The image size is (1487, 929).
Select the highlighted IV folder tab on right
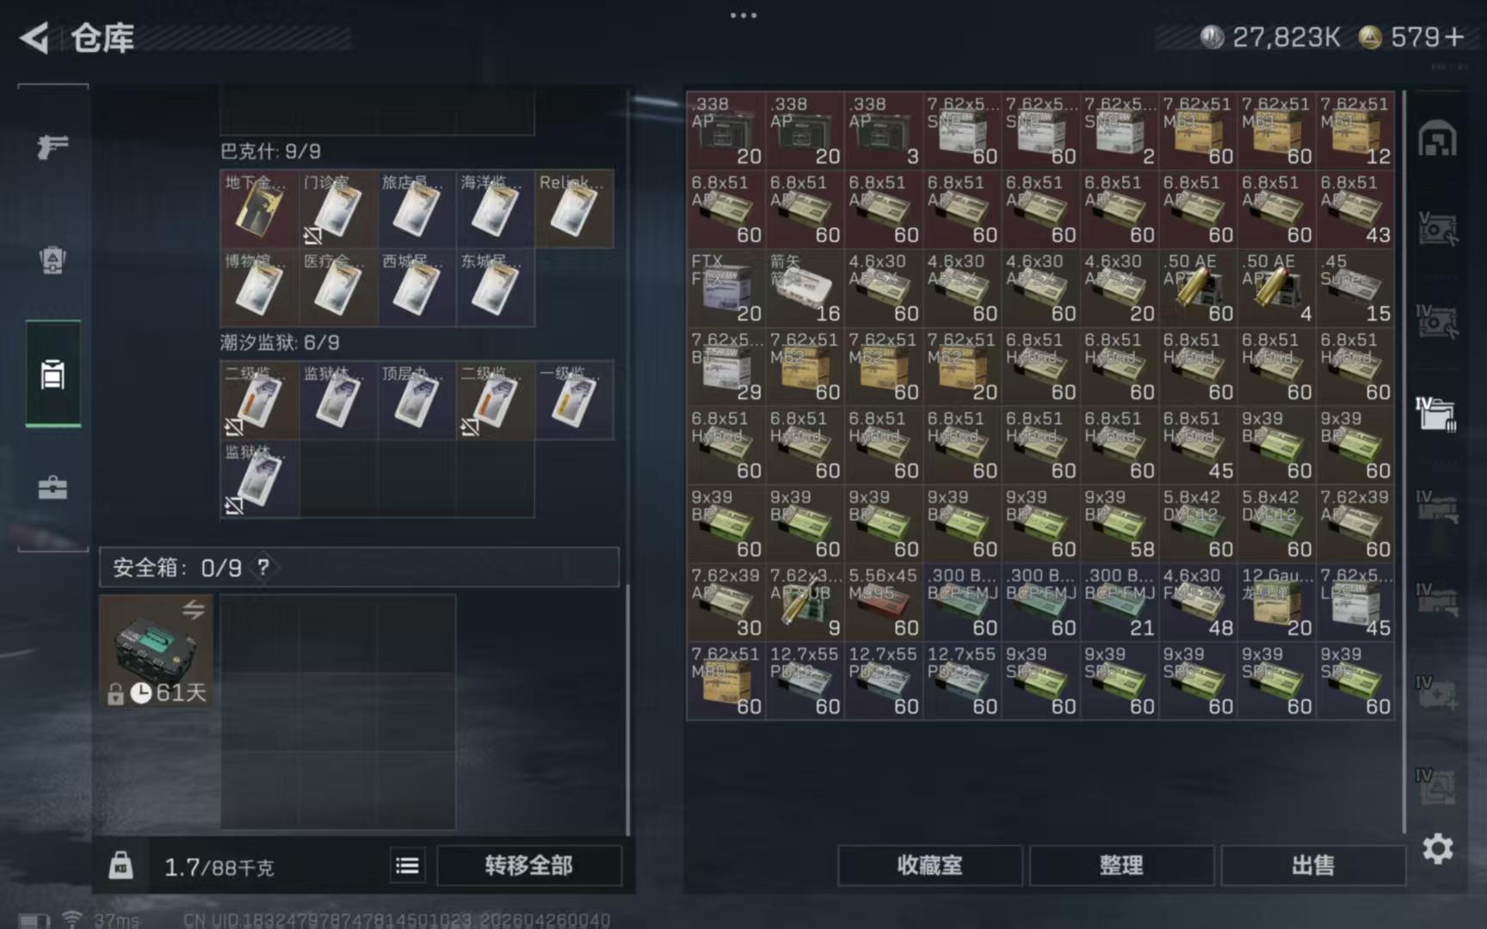click(1436, 414)
